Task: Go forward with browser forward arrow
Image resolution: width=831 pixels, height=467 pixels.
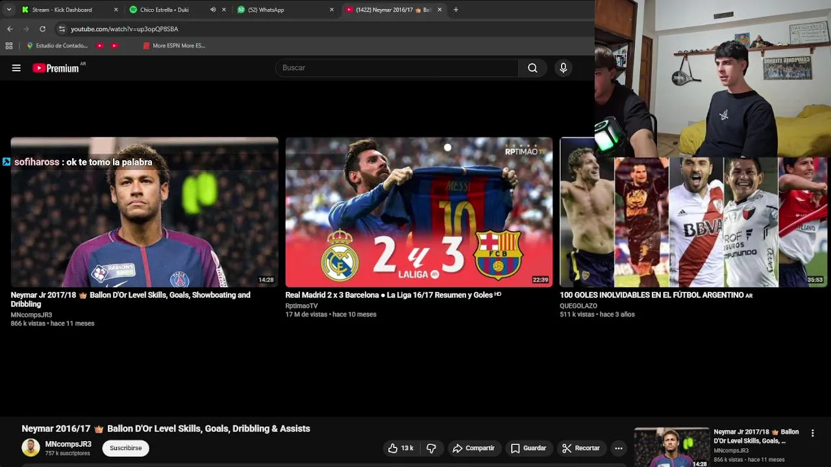Action: pos(26,29)
